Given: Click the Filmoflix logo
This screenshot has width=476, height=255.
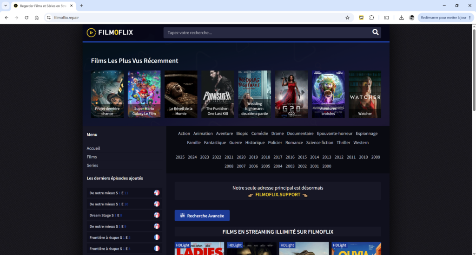Looking at the screenshot, I should 110,32.
